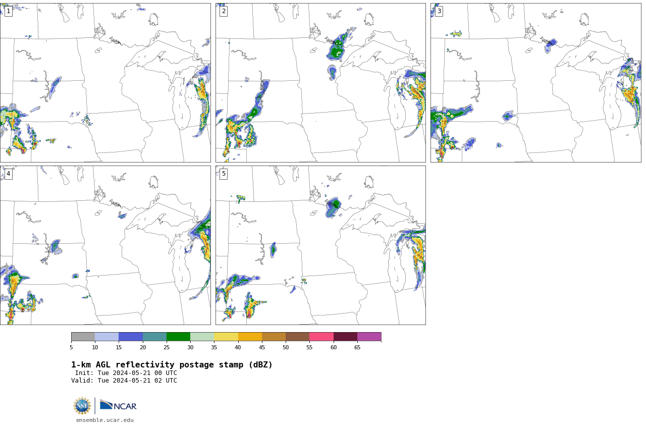Click the orange 40-45 dBZ swatch

tap(250, 337)
